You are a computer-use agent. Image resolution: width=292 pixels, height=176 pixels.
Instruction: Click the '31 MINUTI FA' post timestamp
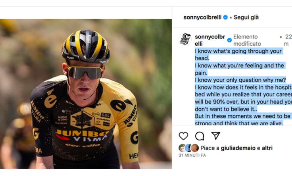192,155
